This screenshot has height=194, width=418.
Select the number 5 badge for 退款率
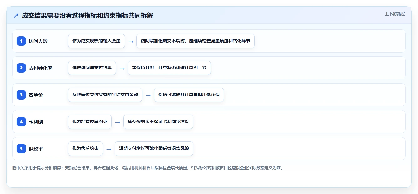[21, 149]
